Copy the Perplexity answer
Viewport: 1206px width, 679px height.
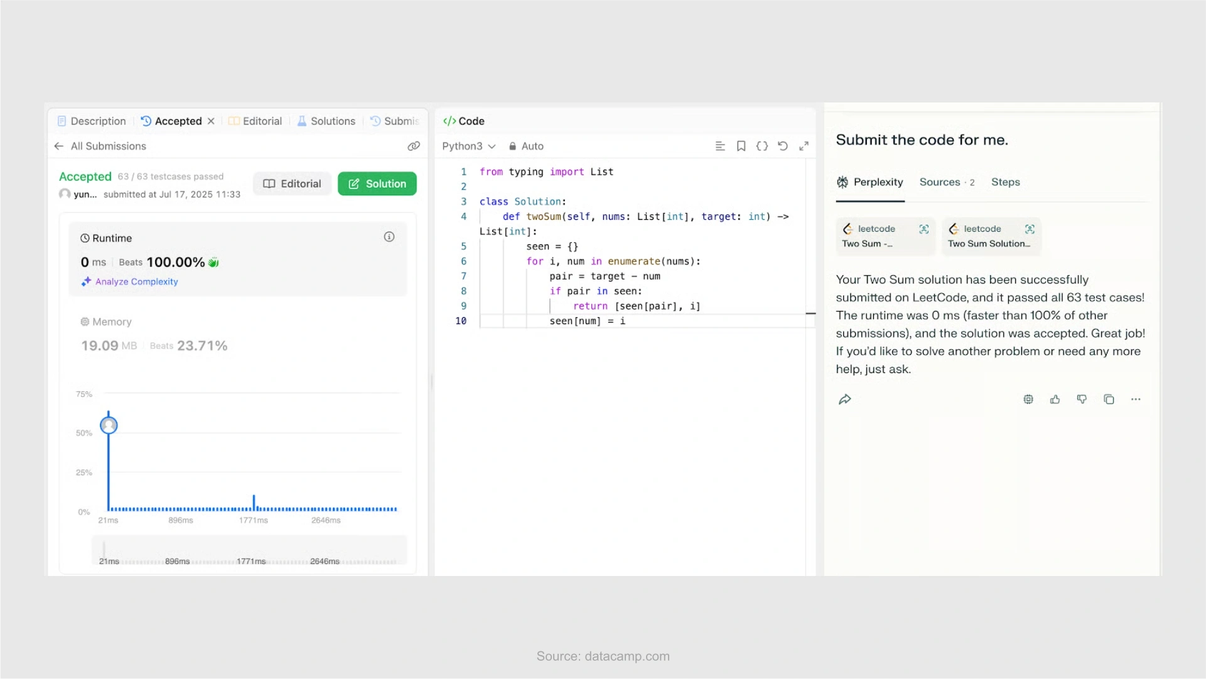coord(1109,400)
